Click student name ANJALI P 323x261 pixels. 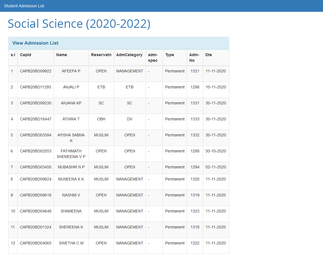(x=71, y=87)
